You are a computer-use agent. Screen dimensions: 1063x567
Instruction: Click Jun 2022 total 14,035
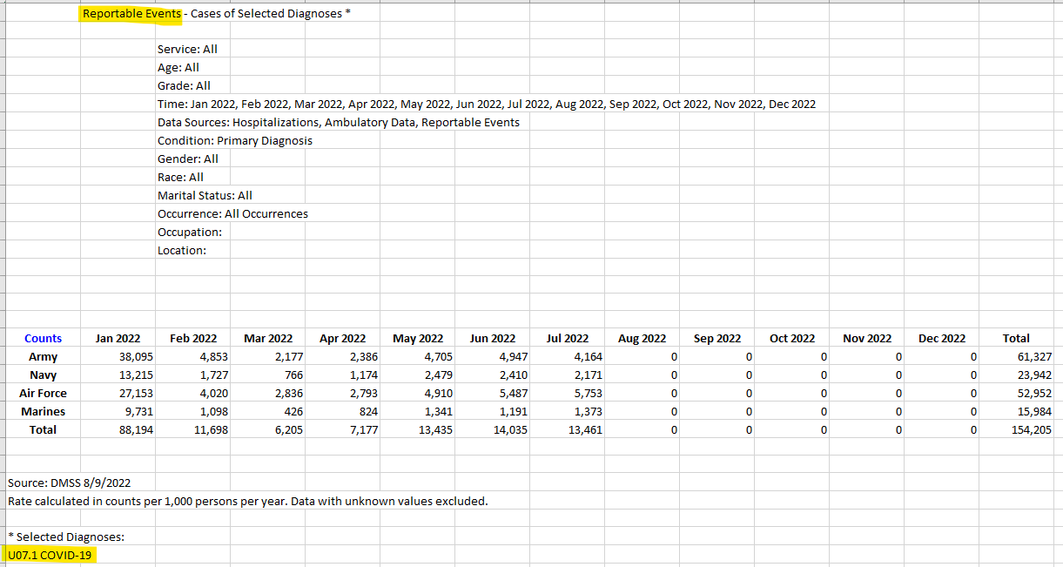[511, 429]
